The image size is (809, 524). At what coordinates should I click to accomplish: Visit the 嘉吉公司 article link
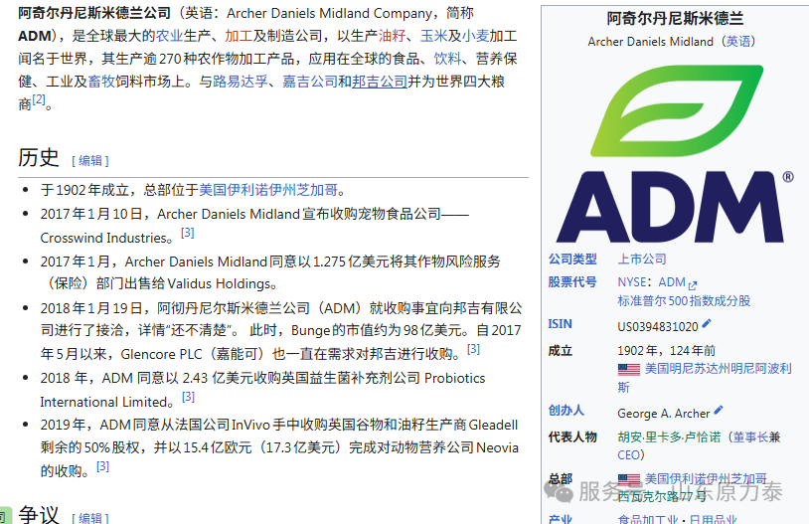point(309,82)
